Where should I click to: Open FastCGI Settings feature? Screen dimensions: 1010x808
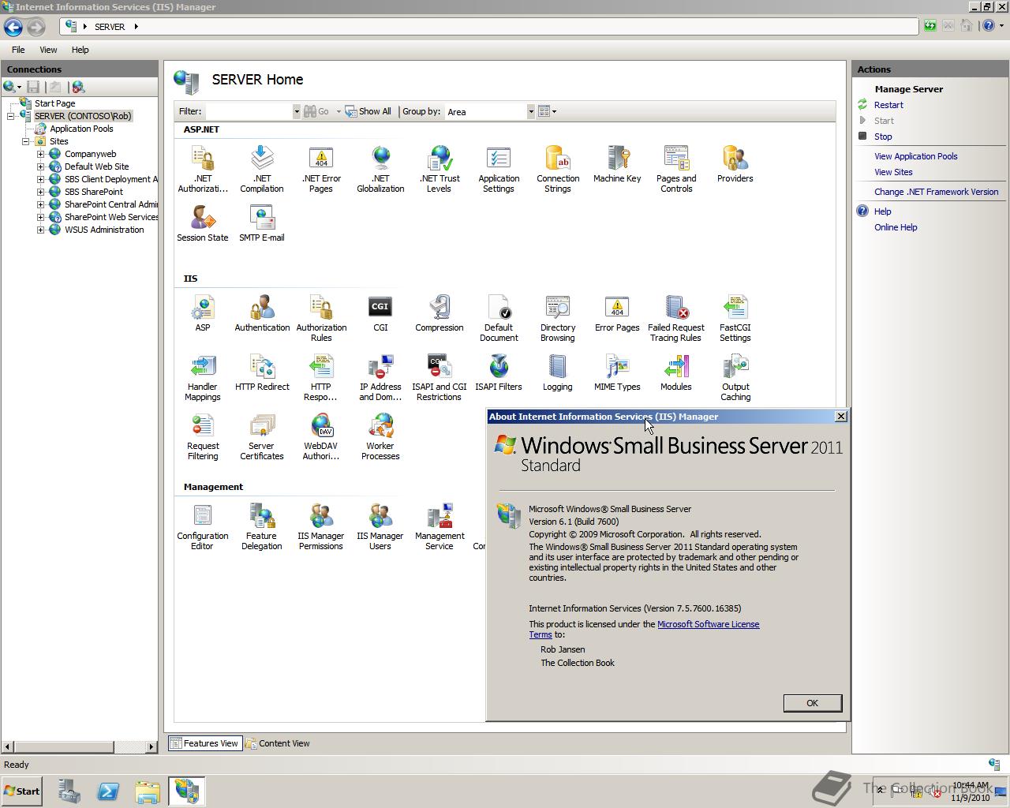point(735,318)
